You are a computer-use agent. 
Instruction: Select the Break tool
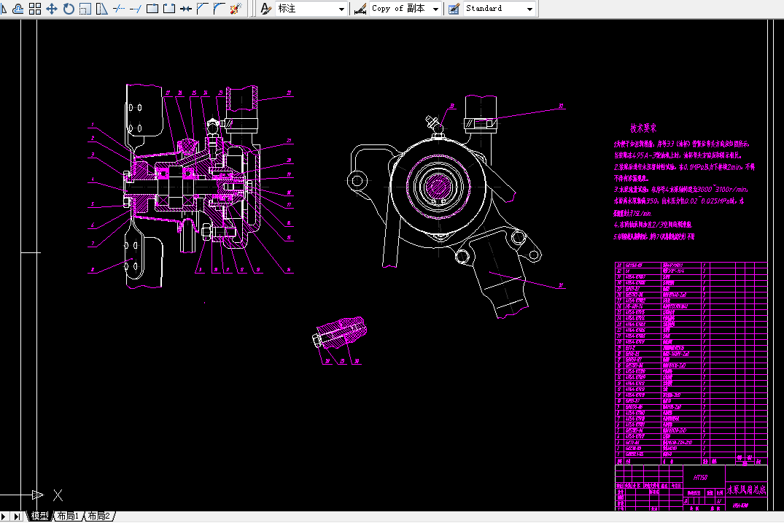[x=169, y=9]
